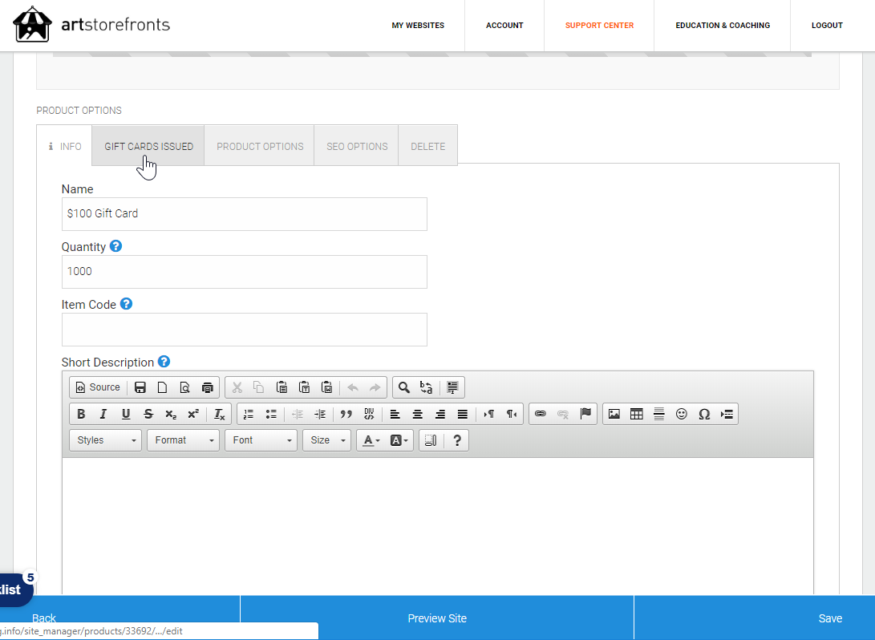This screenshot has height=640, width=875.
Task: Open Find with magnifier icon
Action: pos(404,387)
